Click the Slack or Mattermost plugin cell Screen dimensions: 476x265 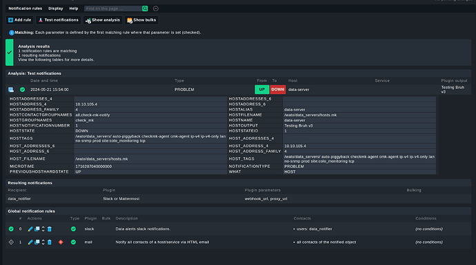(121, 199)
